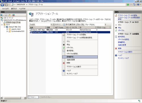The image size is (142, 103).
Task: Click オンライン ヘルプ link in 操作 pane
Action: [123, 58]
